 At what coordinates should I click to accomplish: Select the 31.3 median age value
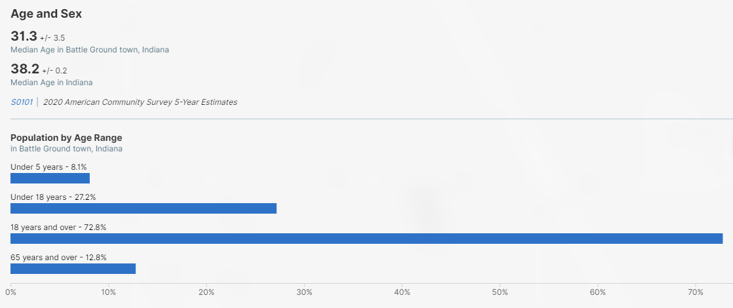24,36
